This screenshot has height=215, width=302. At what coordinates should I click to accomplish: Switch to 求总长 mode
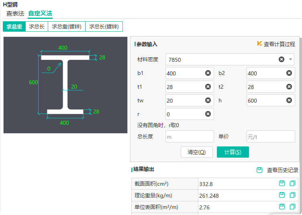37,26
